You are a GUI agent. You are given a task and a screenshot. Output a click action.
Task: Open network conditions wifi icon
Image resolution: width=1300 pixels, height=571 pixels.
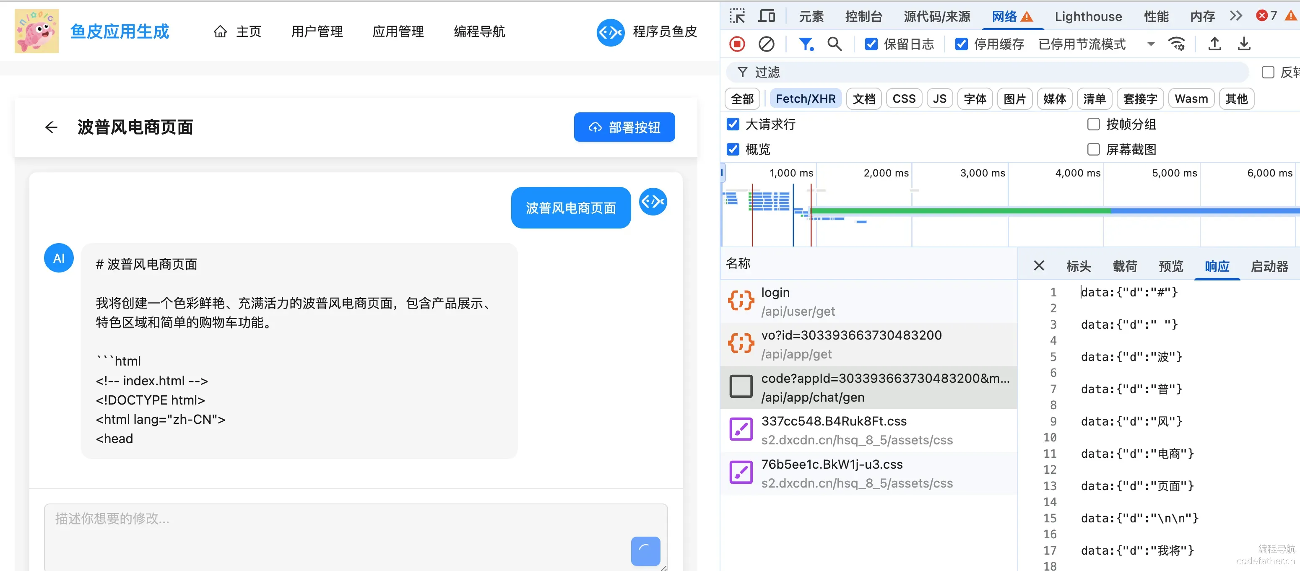pyautogui.click(x=1176, y=44)
